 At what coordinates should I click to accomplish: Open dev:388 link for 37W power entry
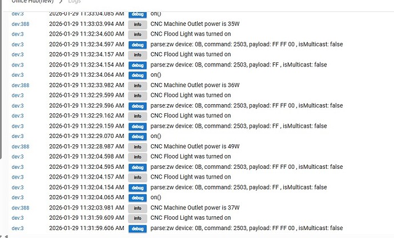pos(21,208)
